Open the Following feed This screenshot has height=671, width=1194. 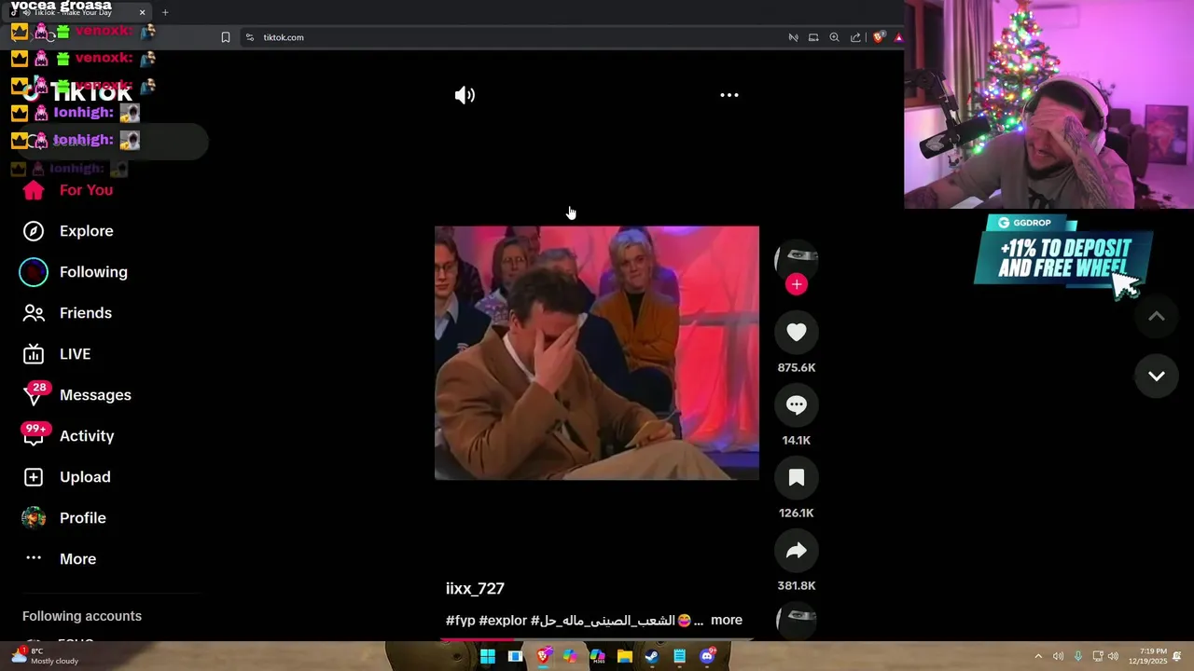point(93,272)
